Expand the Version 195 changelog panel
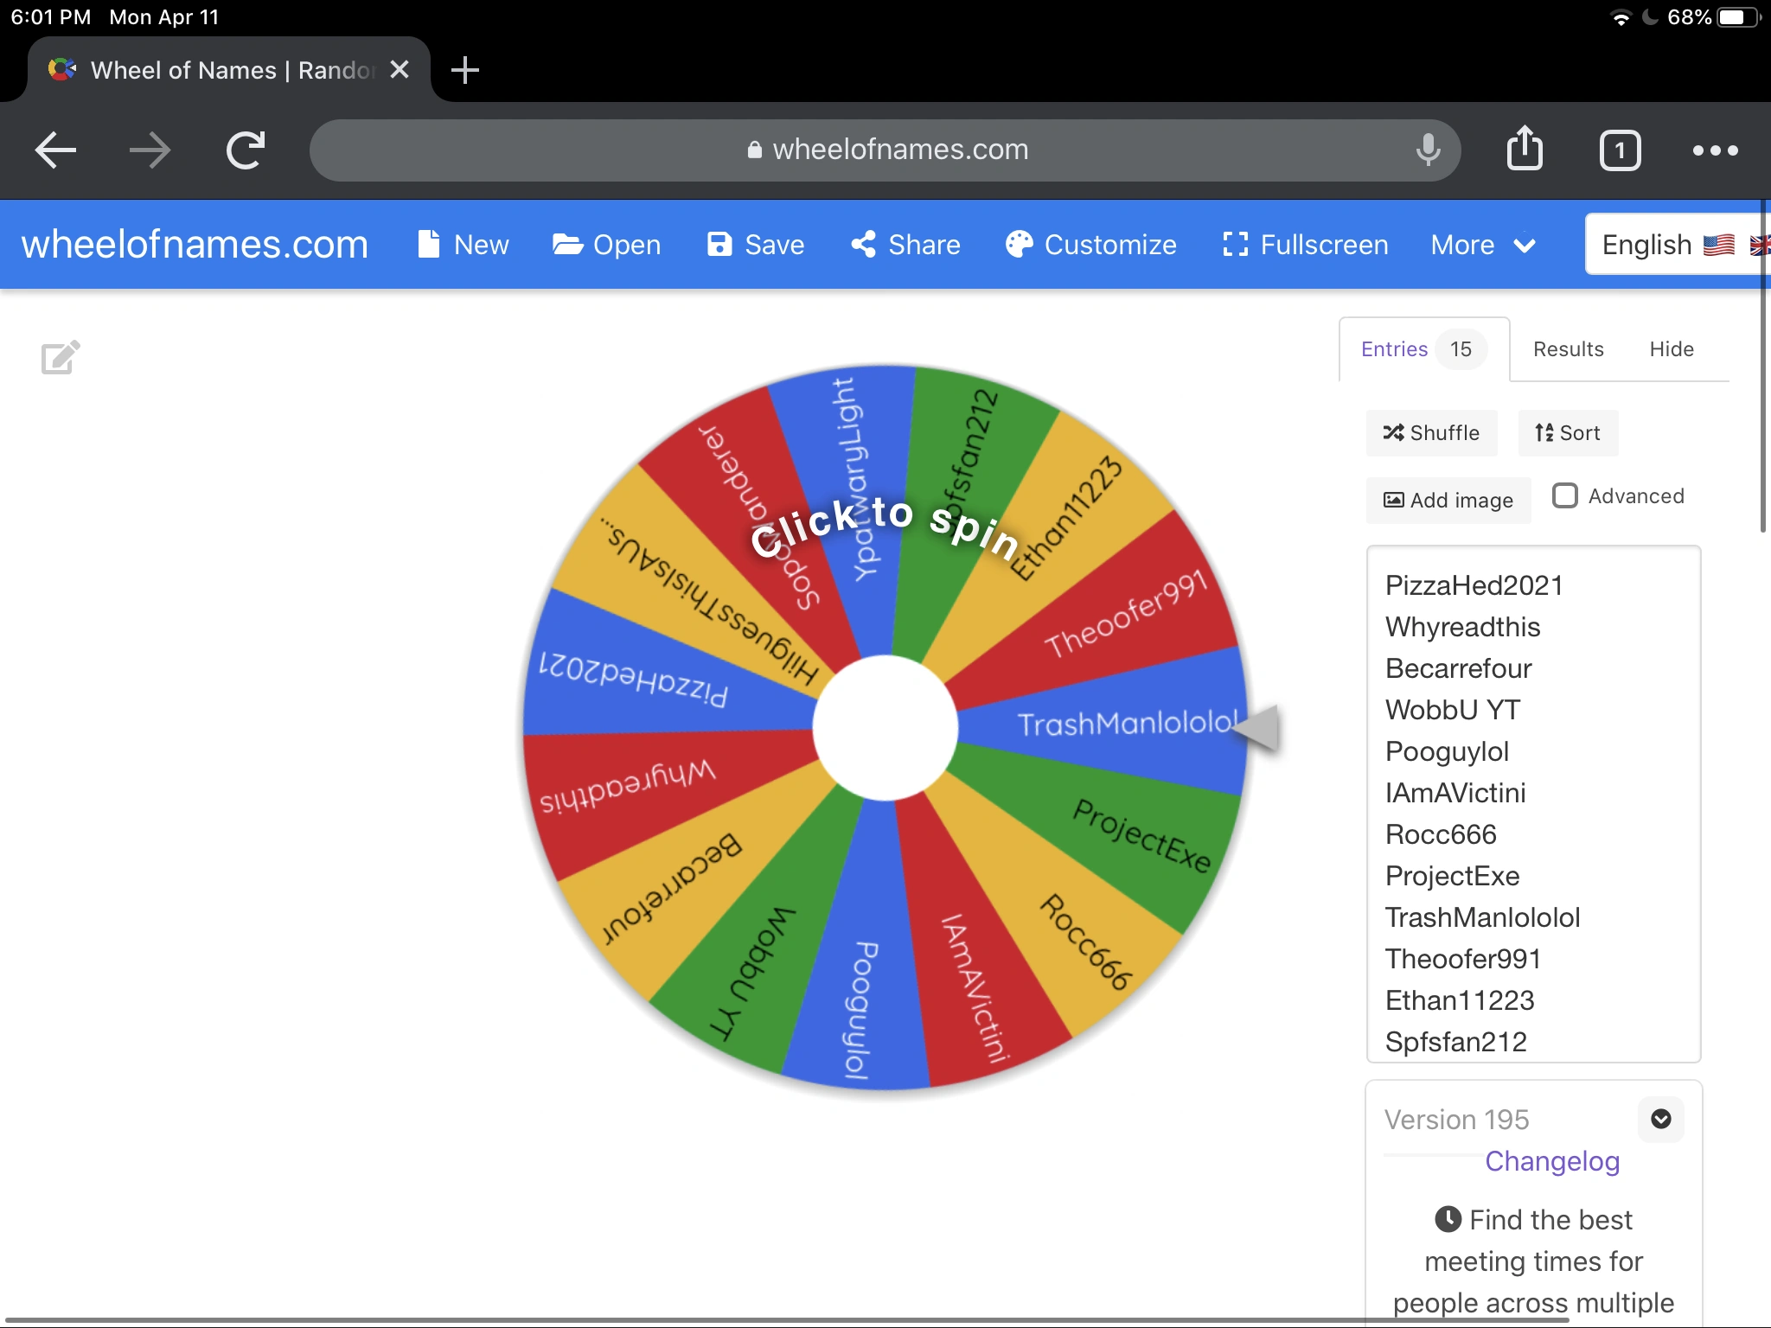1771x1328 pixels. [x=1659, y=1119]
